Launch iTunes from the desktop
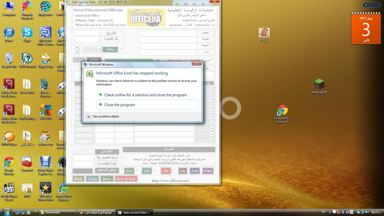The image size is (384, 216). [x=9, y=35]
